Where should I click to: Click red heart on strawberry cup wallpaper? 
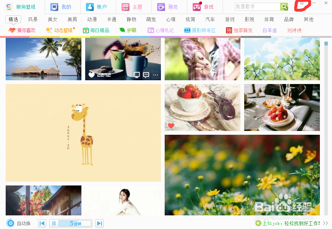[x=171, y=126]
